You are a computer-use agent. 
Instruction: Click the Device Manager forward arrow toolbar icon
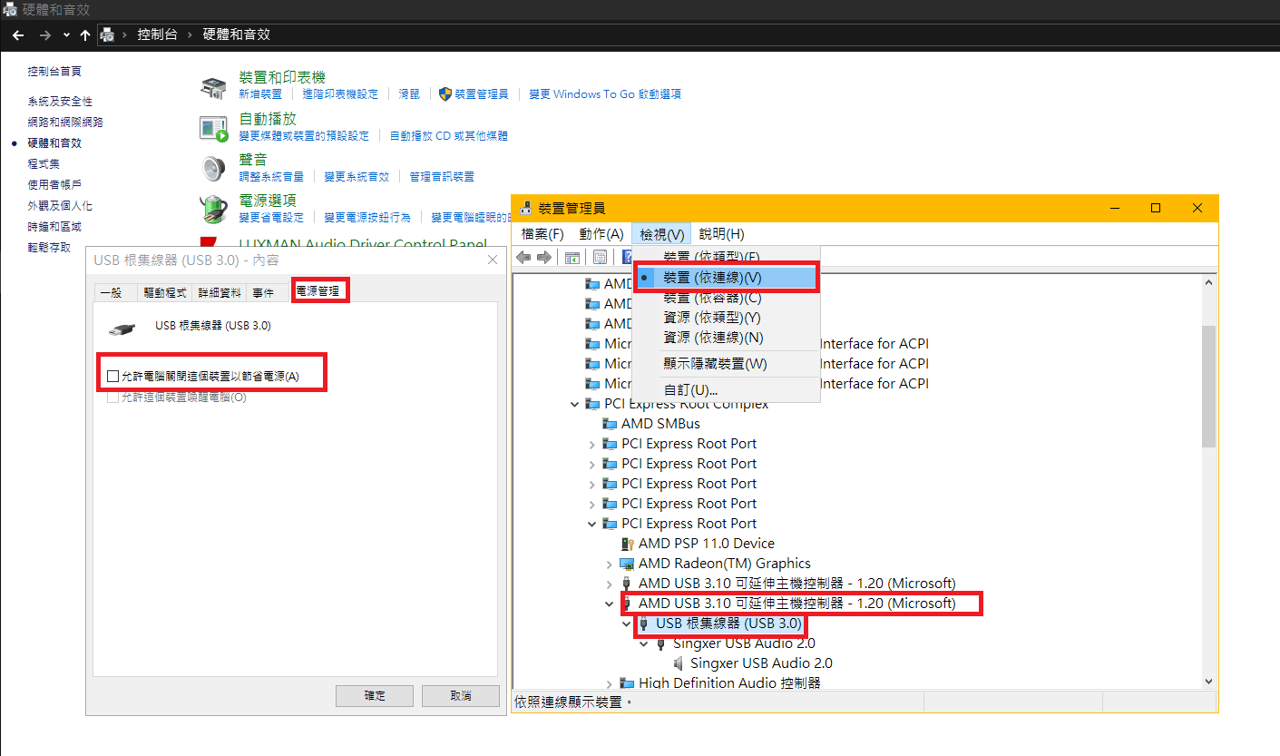click(x=544, y=258)
